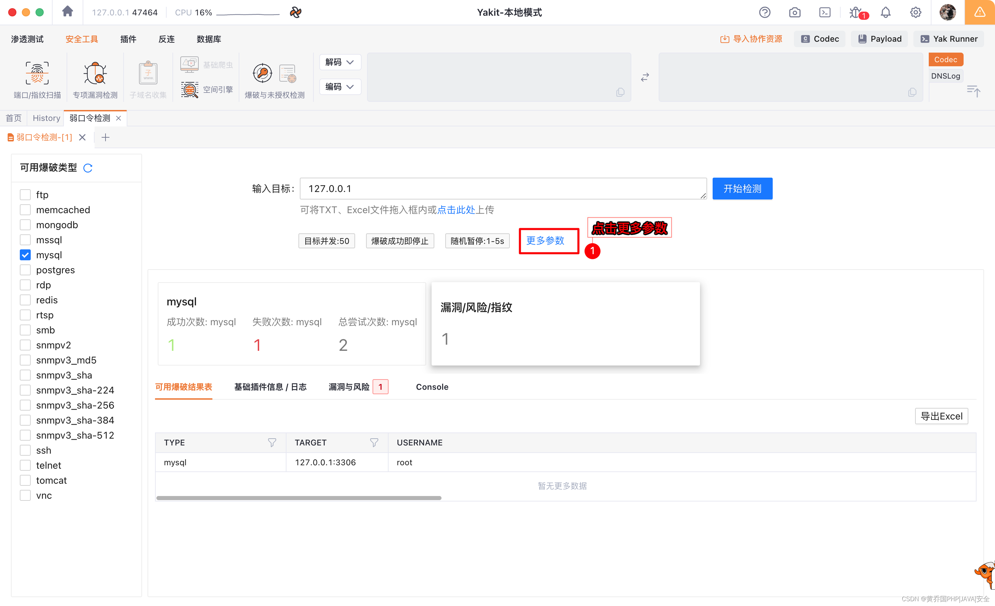Click the engine status pinwheel icon
This screenshot has height=606, width=995.
296,13
